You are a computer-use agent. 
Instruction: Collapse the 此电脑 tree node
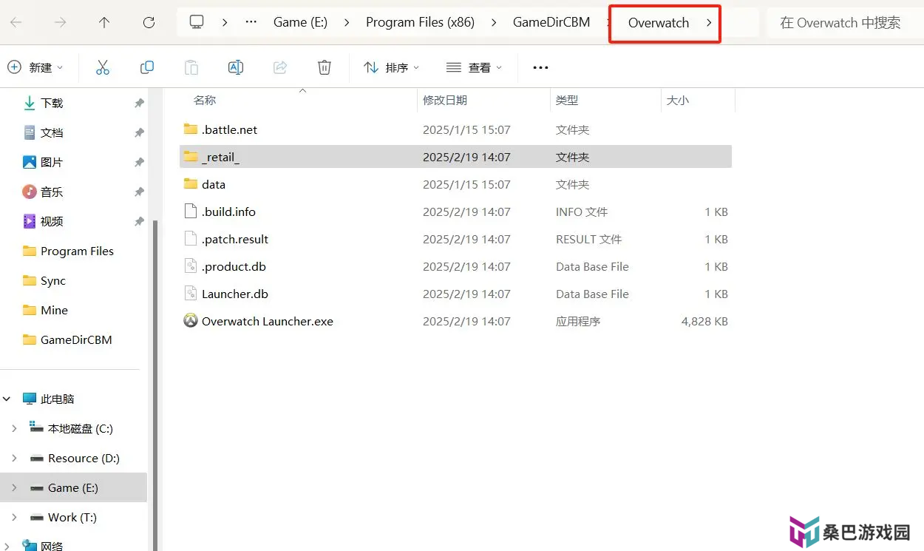[x=7, y=399]
